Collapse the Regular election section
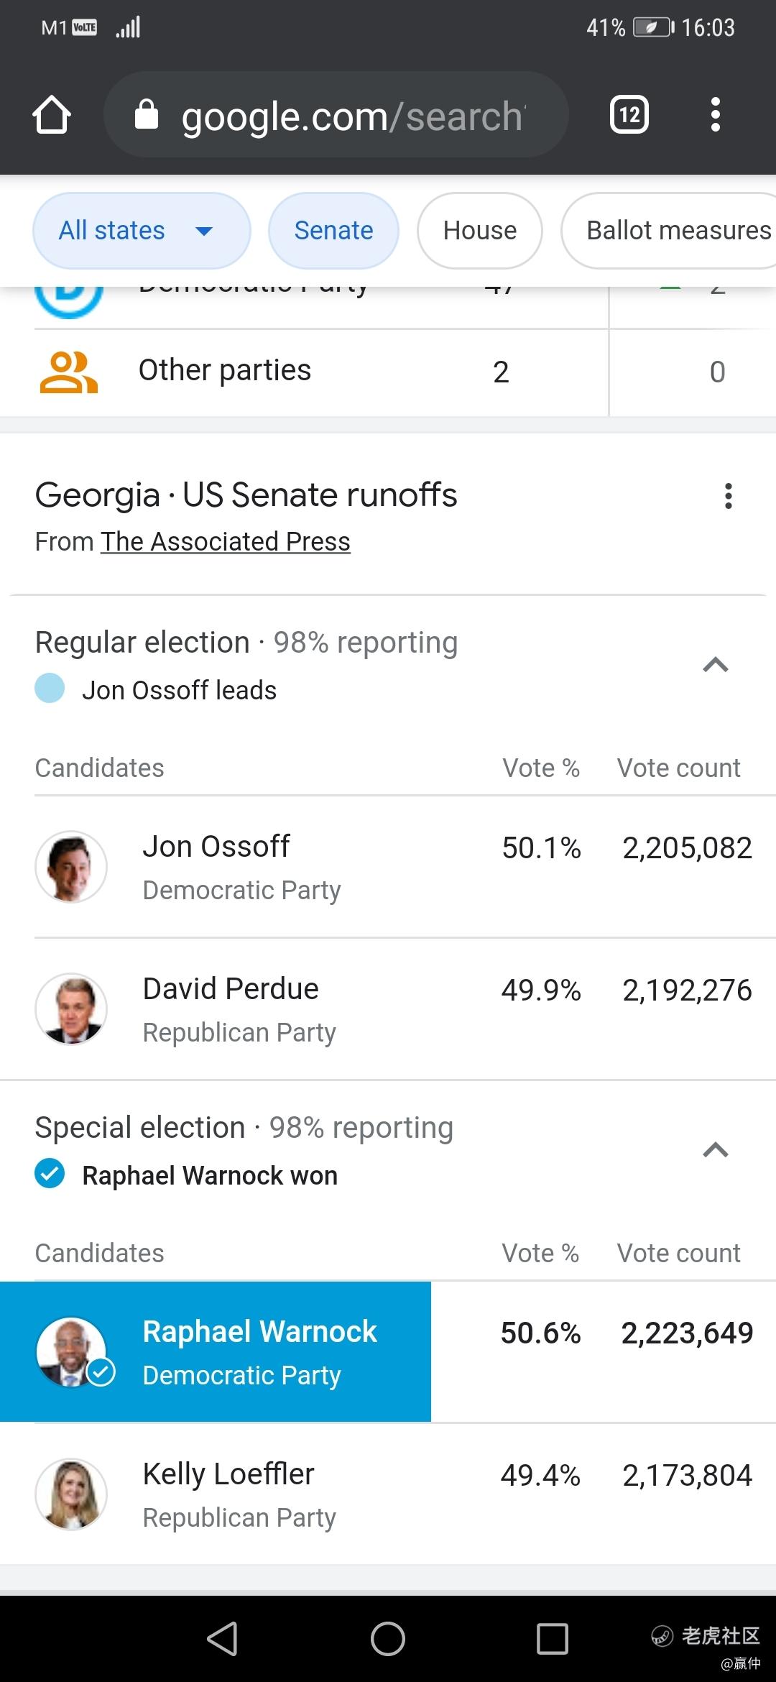 click(715, 665)
